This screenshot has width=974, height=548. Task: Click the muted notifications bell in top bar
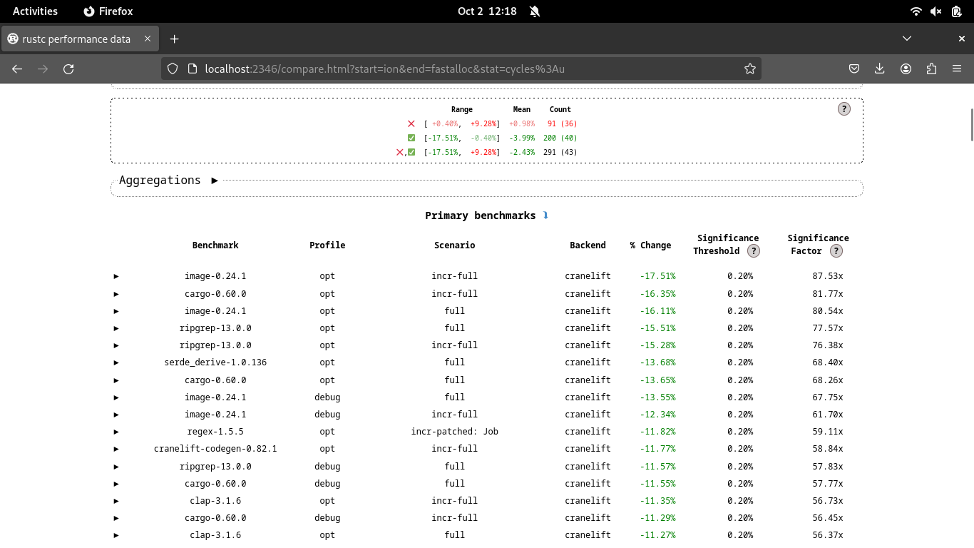tap(535, 11)
